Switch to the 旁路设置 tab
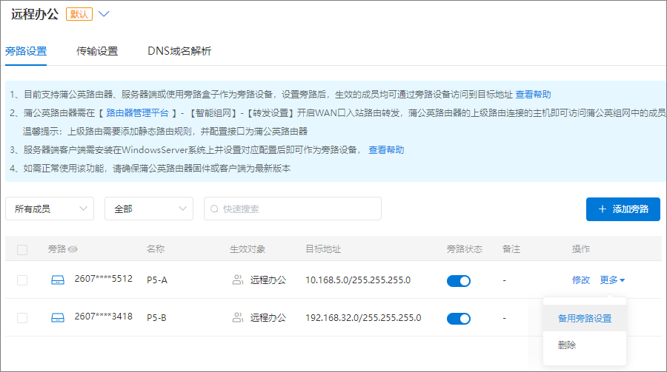The height and width of the screenshot is (372, 667). pos(26,51)
